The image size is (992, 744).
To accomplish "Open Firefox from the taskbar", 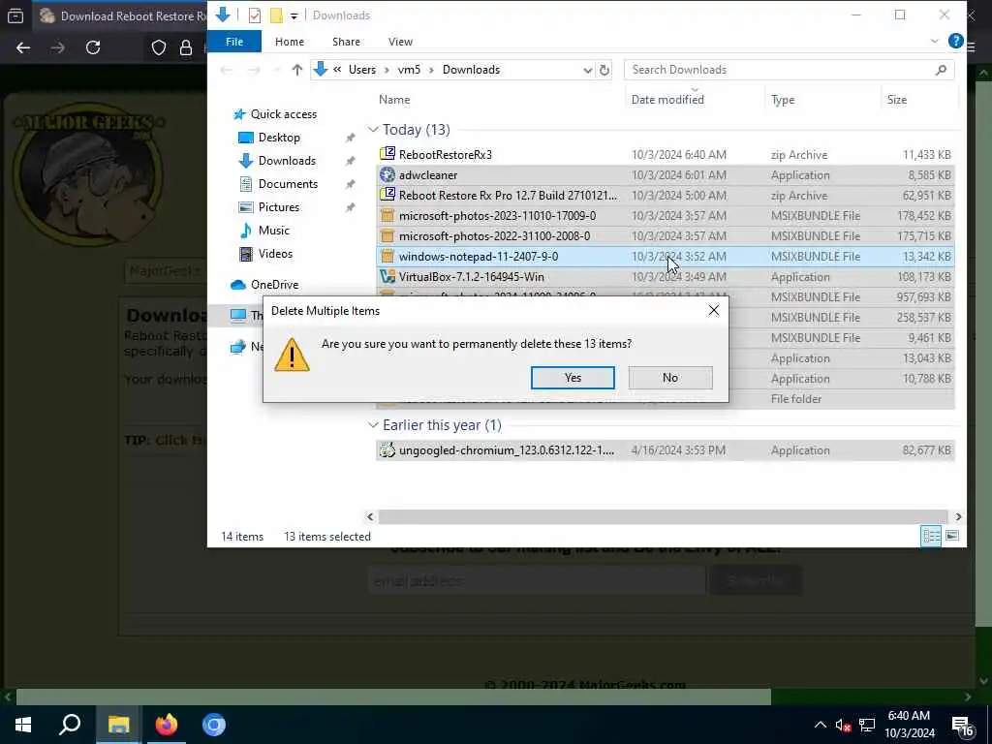I will coord(167,725).
